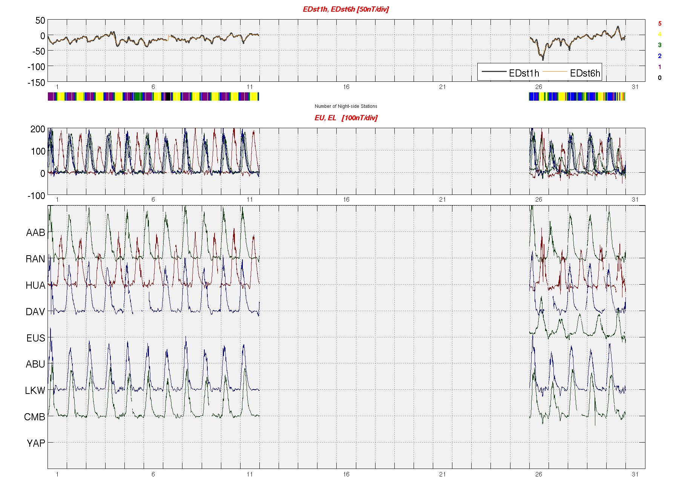
Task: Click the orange EDst6h line sample in legend
Action: (x=555, y=72)
